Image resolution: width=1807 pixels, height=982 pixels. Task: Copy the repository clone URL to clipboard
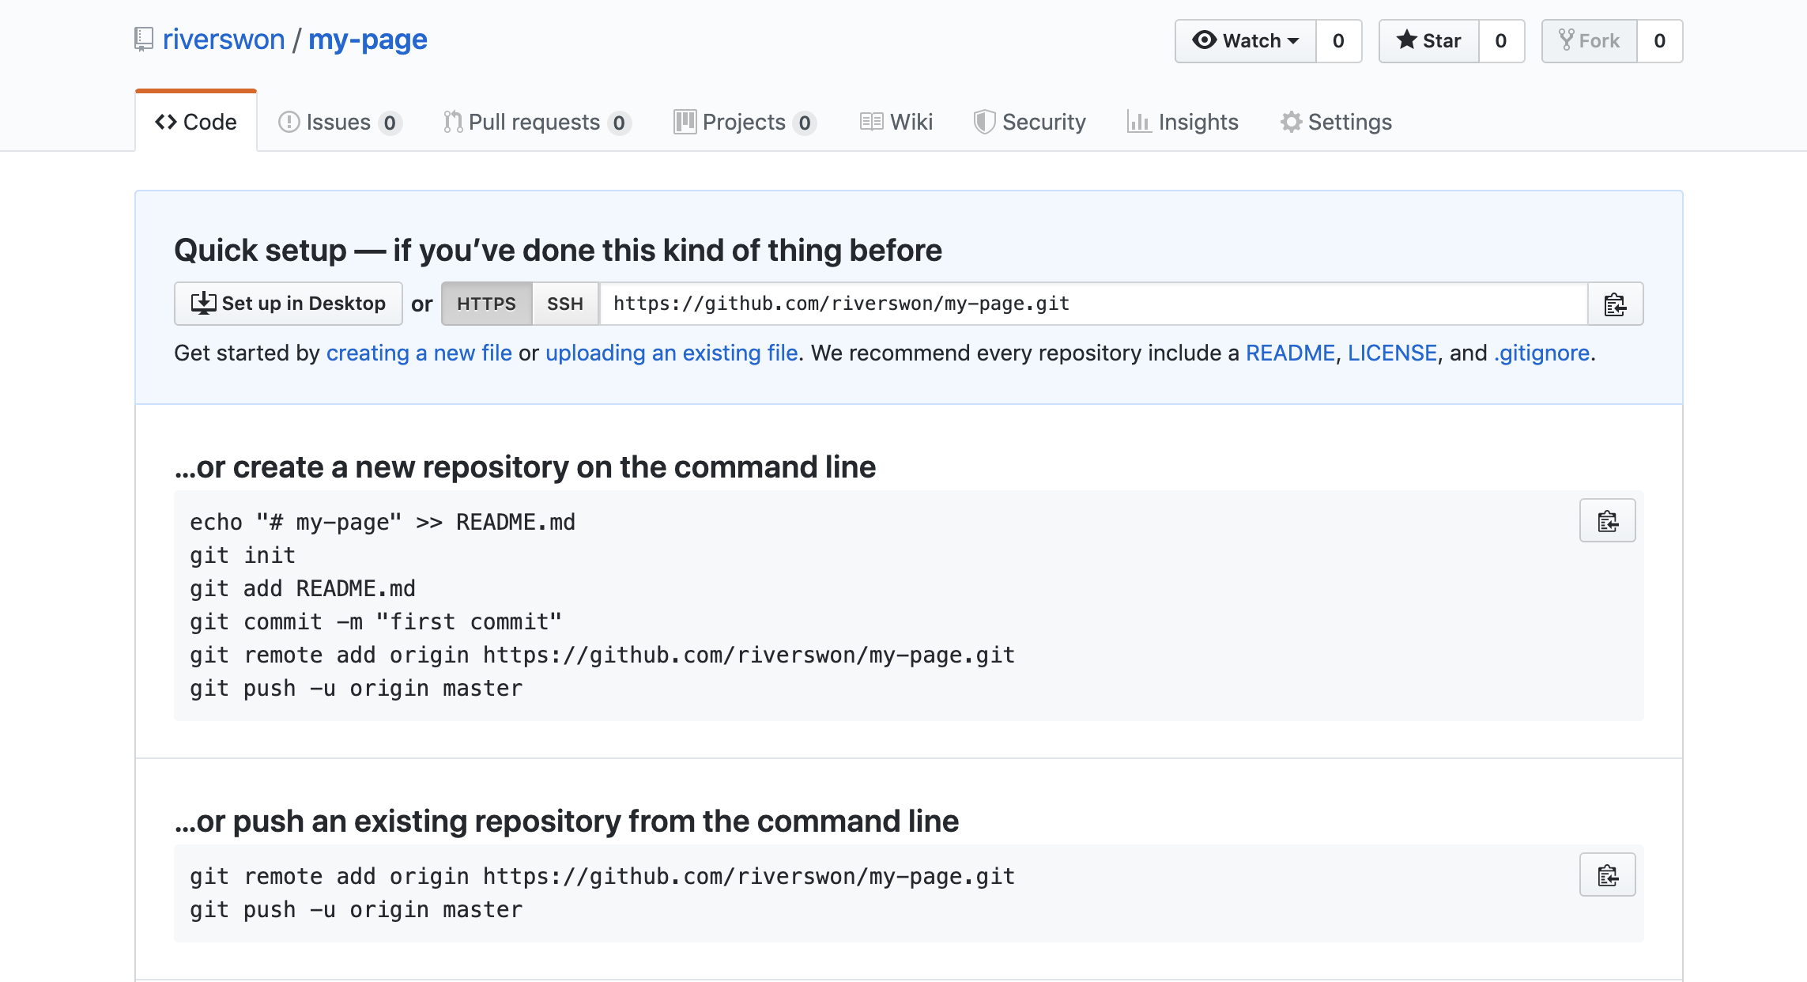pos(1615,304)
